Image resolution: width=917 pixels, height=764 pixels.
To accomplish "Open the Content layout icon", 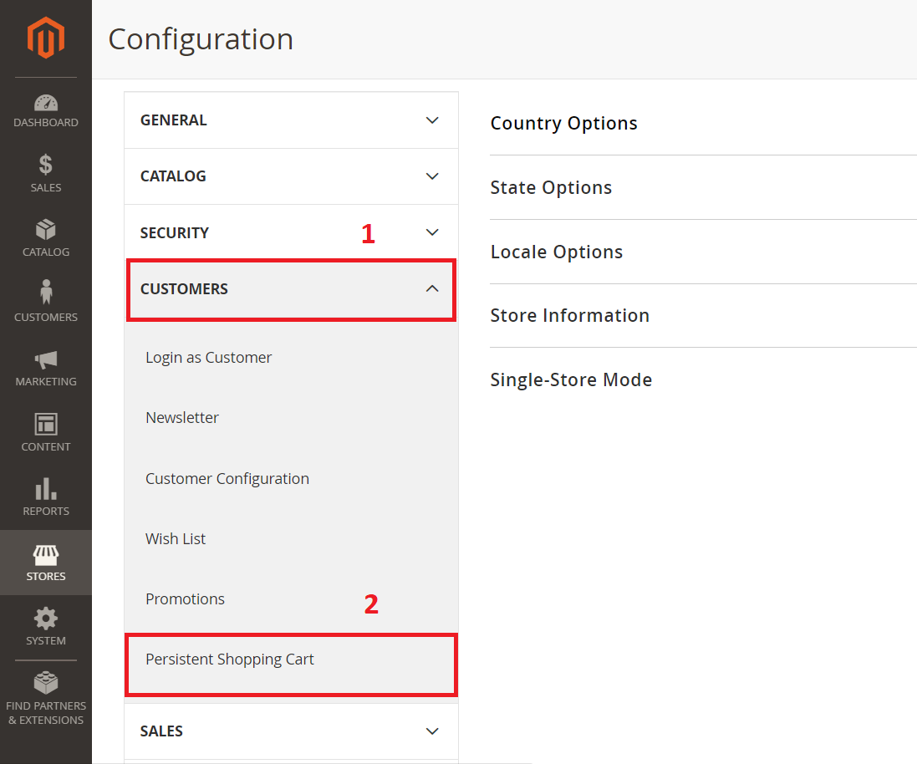I will point(46,424).
